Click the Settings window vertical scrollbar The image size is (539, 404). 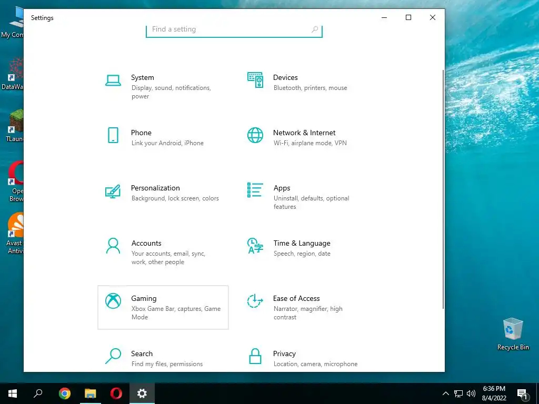(x=443, y=189)
